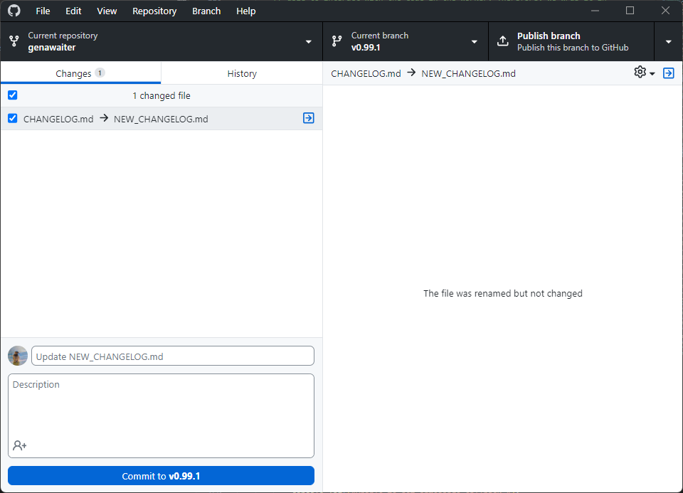Select the NEW_CHANGELOG.md file name in the changes list

[x=161, y=119]
